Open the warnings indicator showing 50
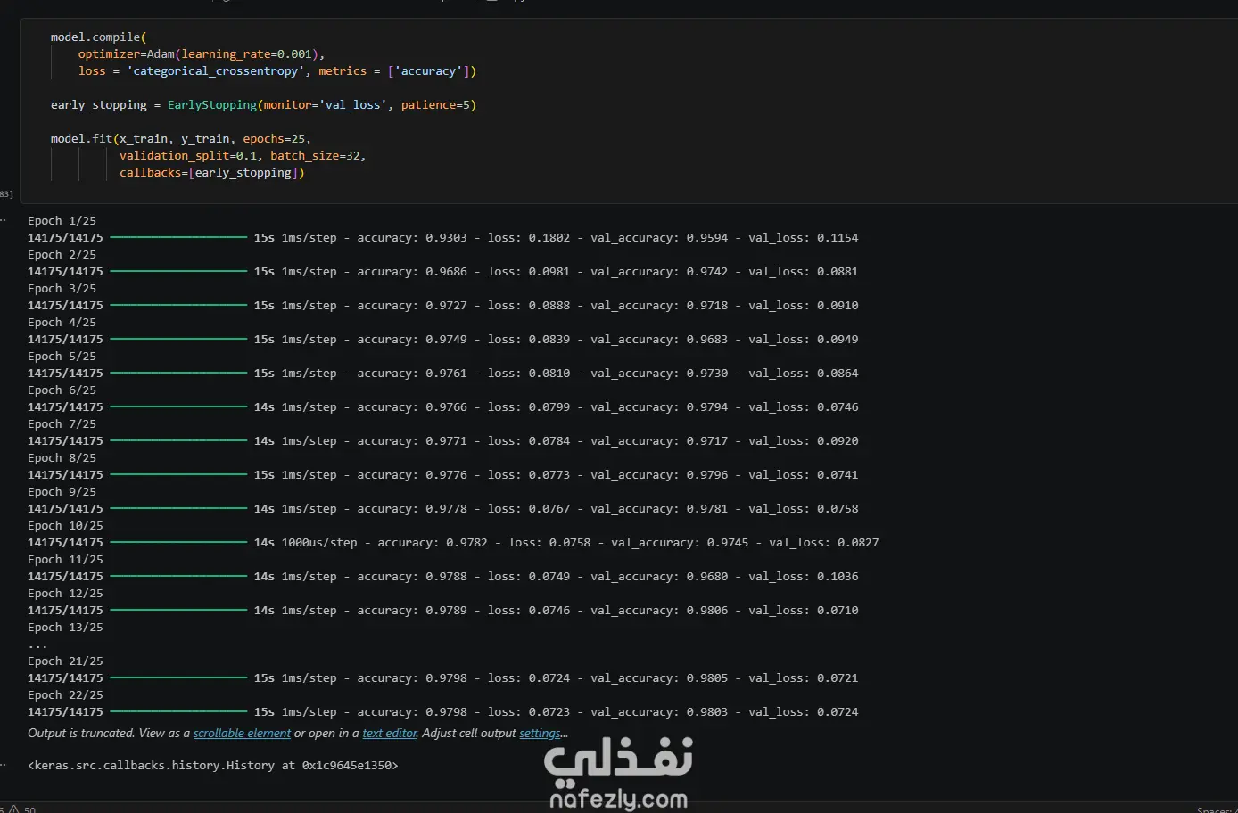Screen dimensions: 1238x813 click(24, 809)
